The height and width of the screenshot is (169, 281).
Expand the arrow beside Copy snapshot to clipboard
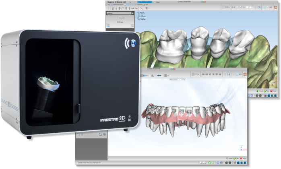(153, 2)
